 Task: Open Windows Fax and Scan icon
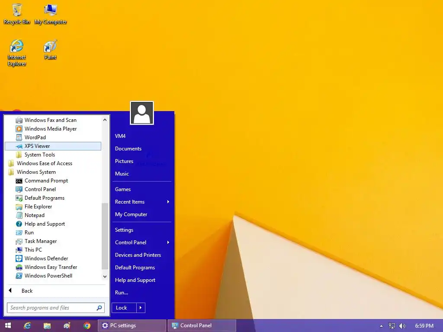pos(19,120)
